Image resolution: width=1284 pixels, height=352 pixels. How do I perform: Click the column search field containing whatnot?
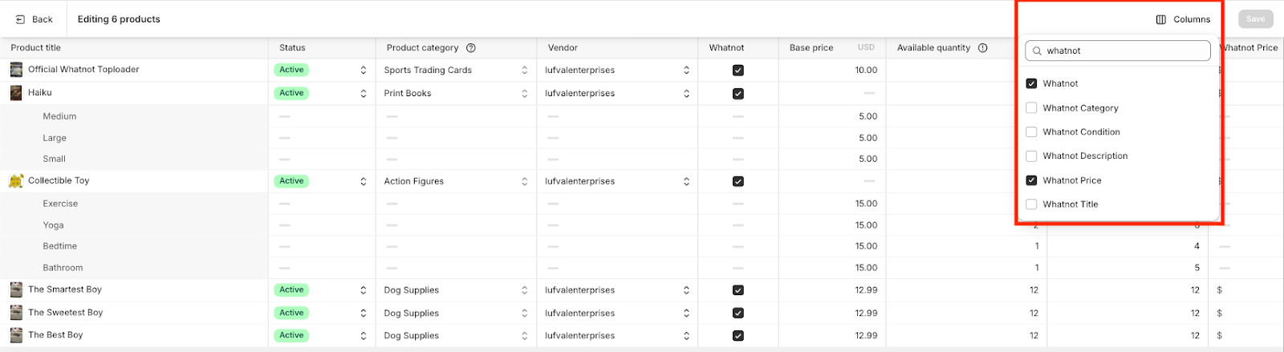(1123, 51)
